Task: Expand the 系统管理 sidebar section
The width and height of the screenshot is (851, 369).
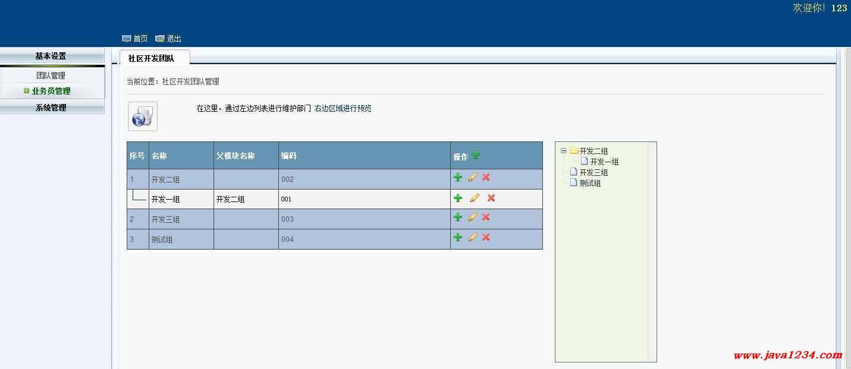Action: [x=51, y=108]
